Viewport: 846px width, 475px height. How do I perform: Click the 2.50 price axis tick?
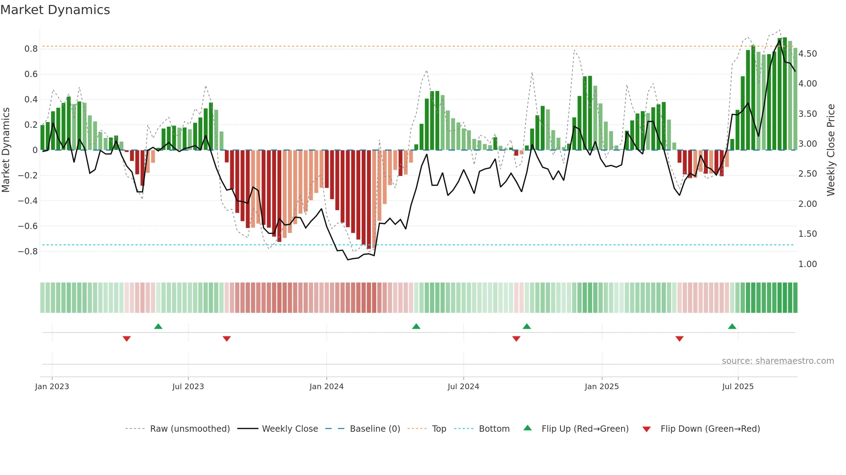click(x=808, y=174)
